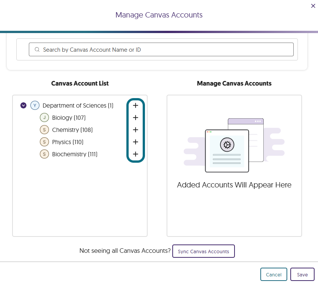The width and height of the screenshot is (318, 284).
Task: Add the Chemistry (108) account via plus
Action: (x=135, y=130)
